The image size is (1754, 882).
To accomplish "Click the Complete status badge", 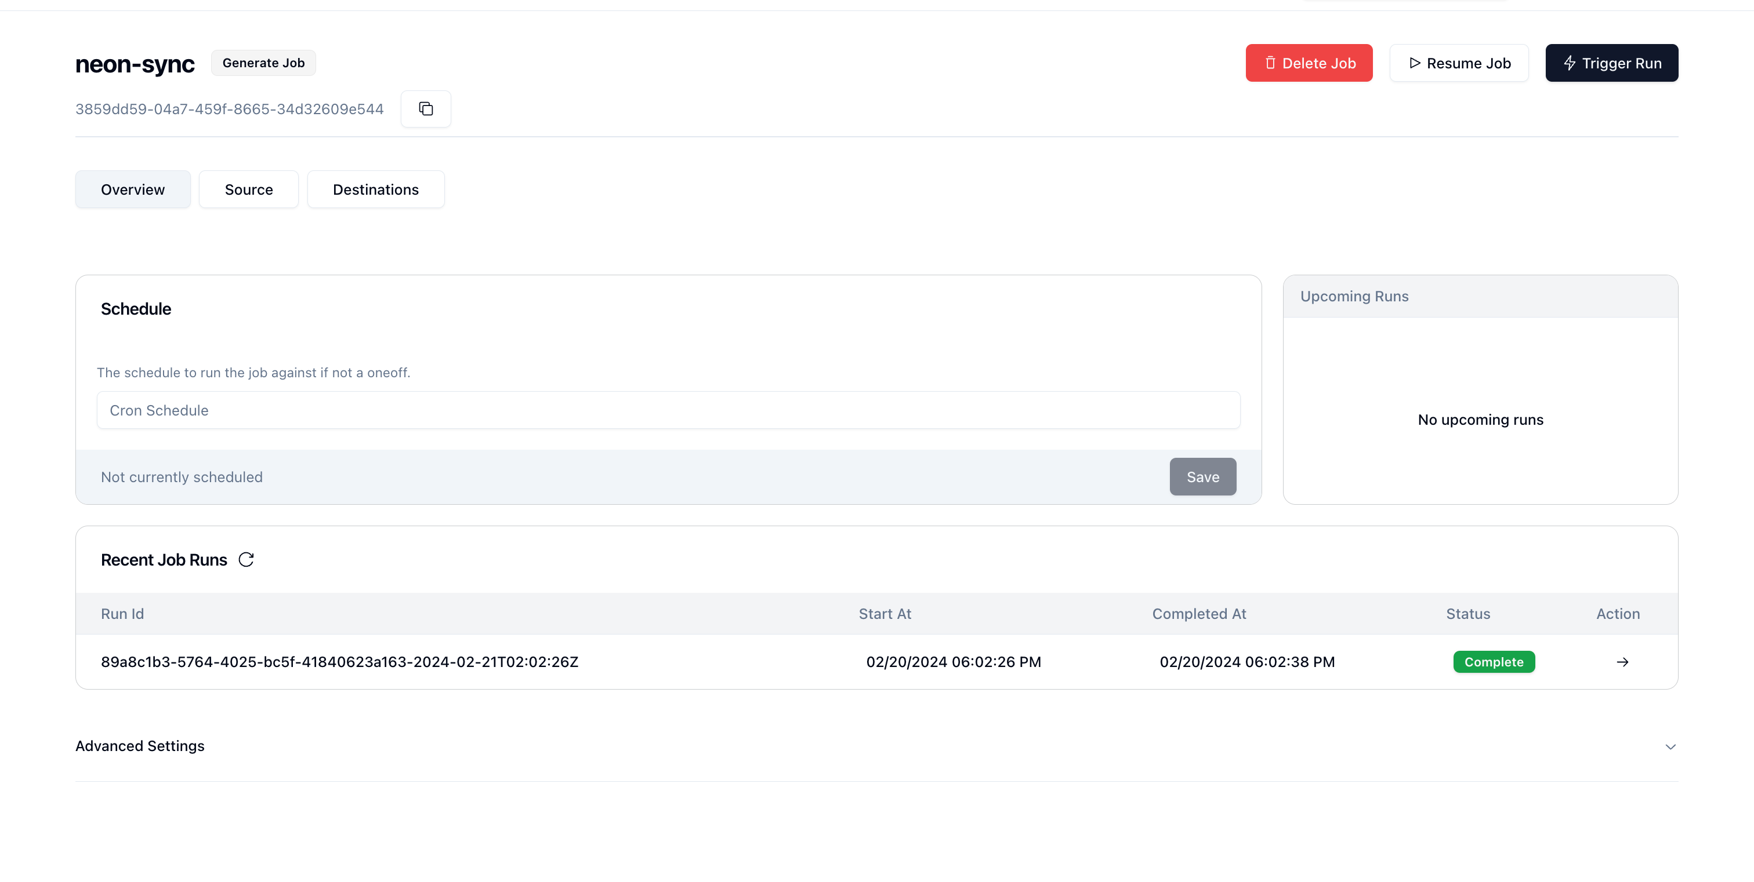I will pyautogui.click(x=1494, y=662).
